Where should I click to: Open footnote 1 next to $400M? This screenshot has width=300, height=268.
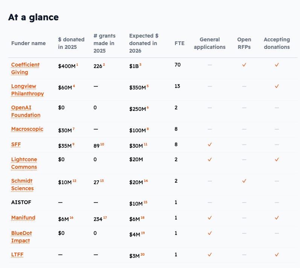77,65
